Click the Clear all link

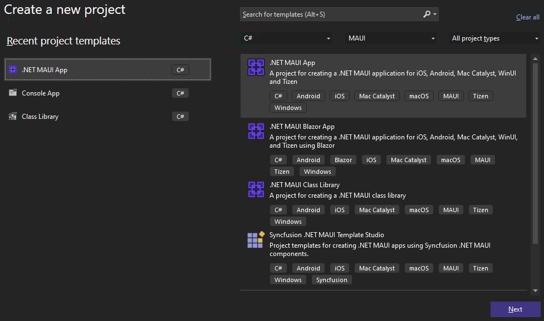[527, 17]
